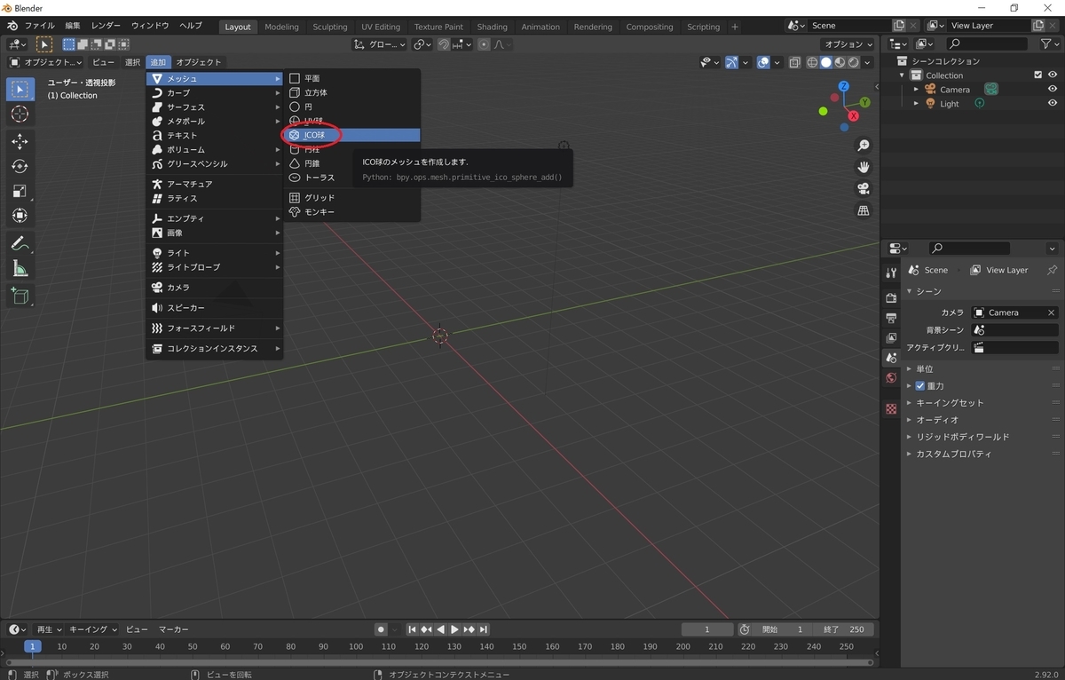Viewport: 1065px width, 680px height.
Task: Add a new workspace tab with plus
Action: click(734, 27)
